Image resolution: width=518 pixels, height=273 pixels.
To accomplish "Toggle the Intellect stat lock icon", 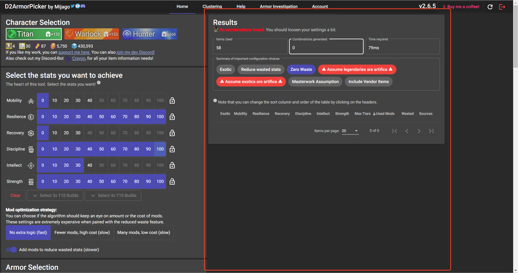I will (x=172, y=165).
